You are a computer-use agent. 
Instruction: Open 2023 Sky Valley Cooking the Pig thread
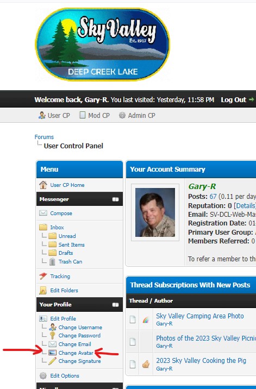[201, 361]
